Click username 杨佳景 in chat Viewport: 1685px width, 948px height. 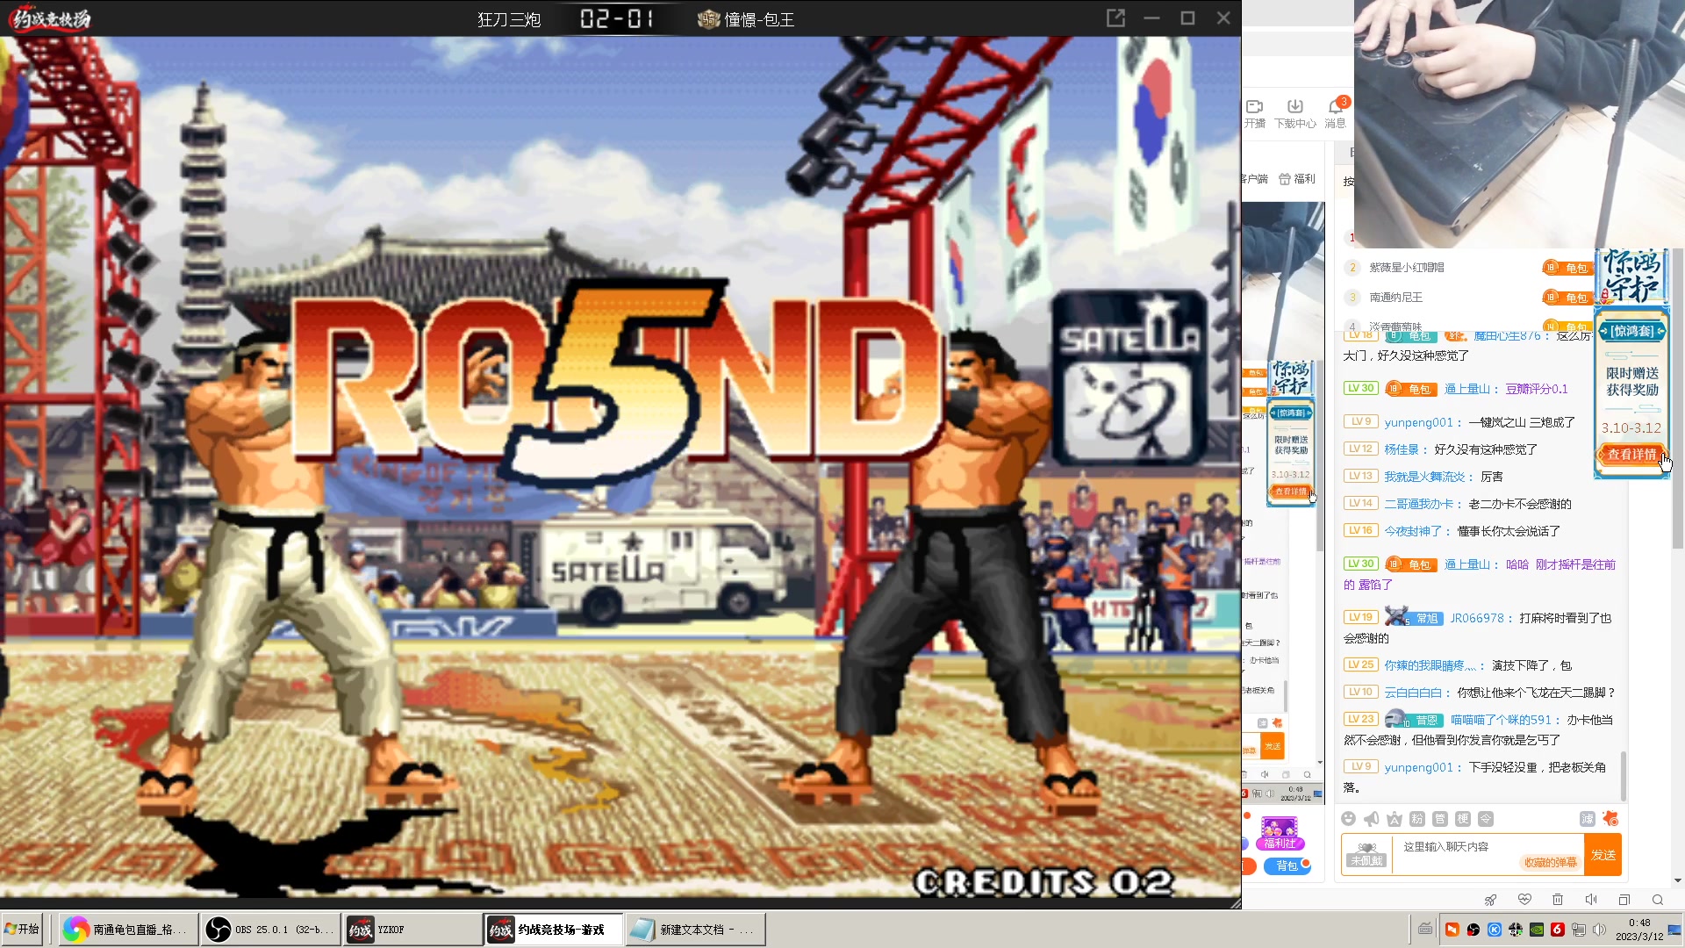pyautogui.click(x=1402, y=449)
